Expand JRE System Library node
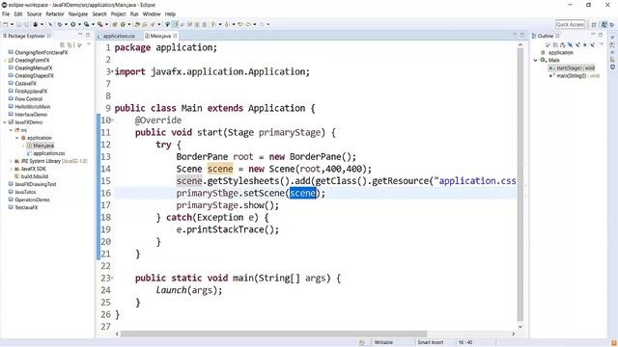 (x=11, y=161)
